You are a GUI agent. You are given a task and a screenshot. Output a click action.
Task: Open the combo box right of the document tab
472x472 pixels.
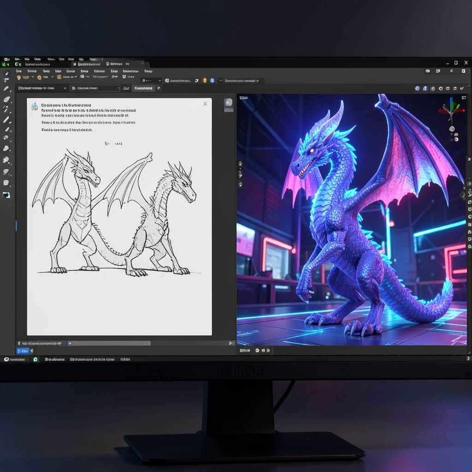tap(96, 88)
